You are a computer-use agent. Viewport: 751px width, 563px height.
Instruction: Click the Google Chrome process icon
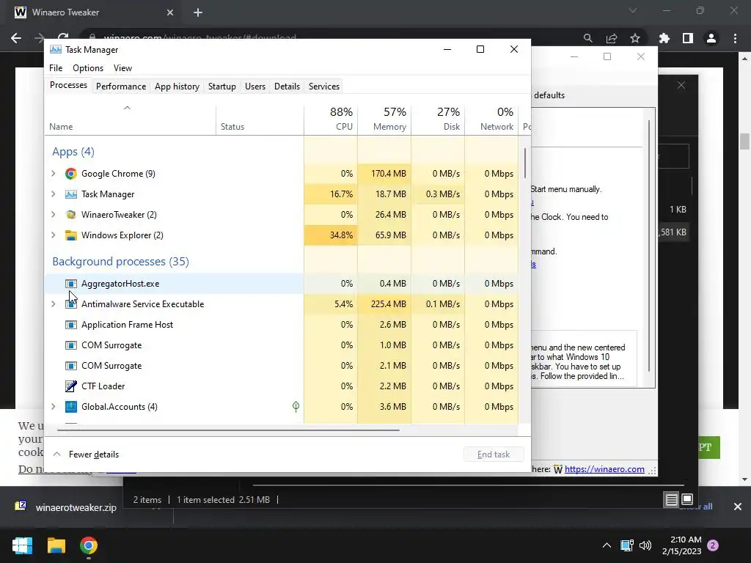(71, 174)
